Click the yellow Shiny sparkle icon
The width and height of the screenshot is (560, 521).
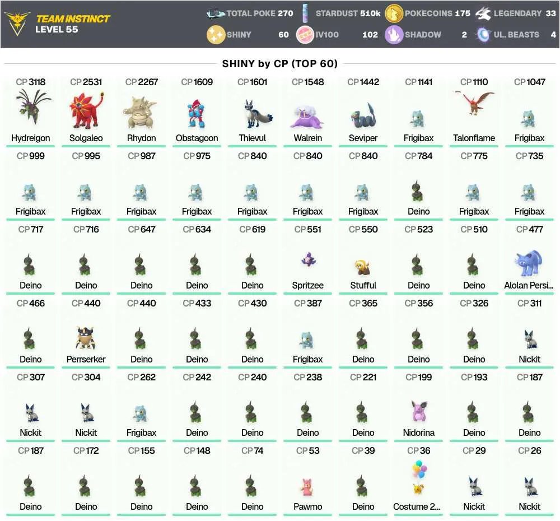(x=216, y=35)
